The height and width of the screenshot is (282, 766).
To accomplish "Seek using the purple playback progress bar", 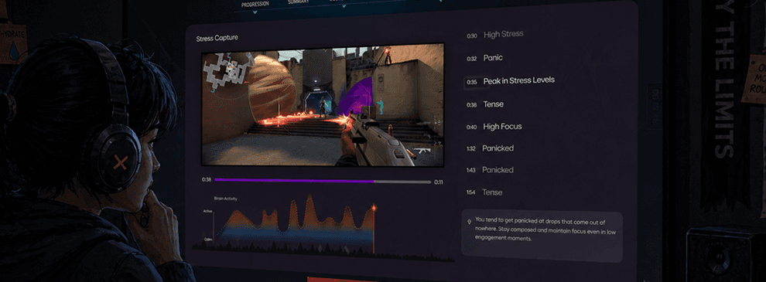I will pyautogui.click(x=323, y=182).
